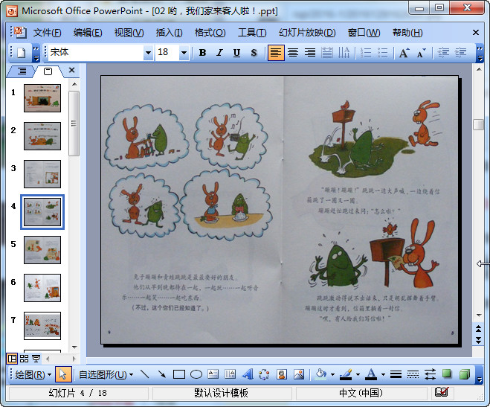Insert horizontal Text Box
490x407 pixels.
[213, 374]
